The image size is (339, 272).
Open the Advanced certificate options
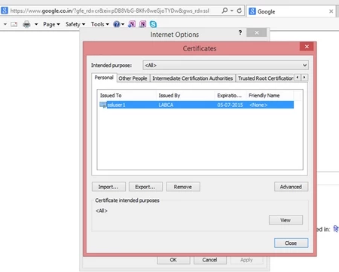(291, 187)
